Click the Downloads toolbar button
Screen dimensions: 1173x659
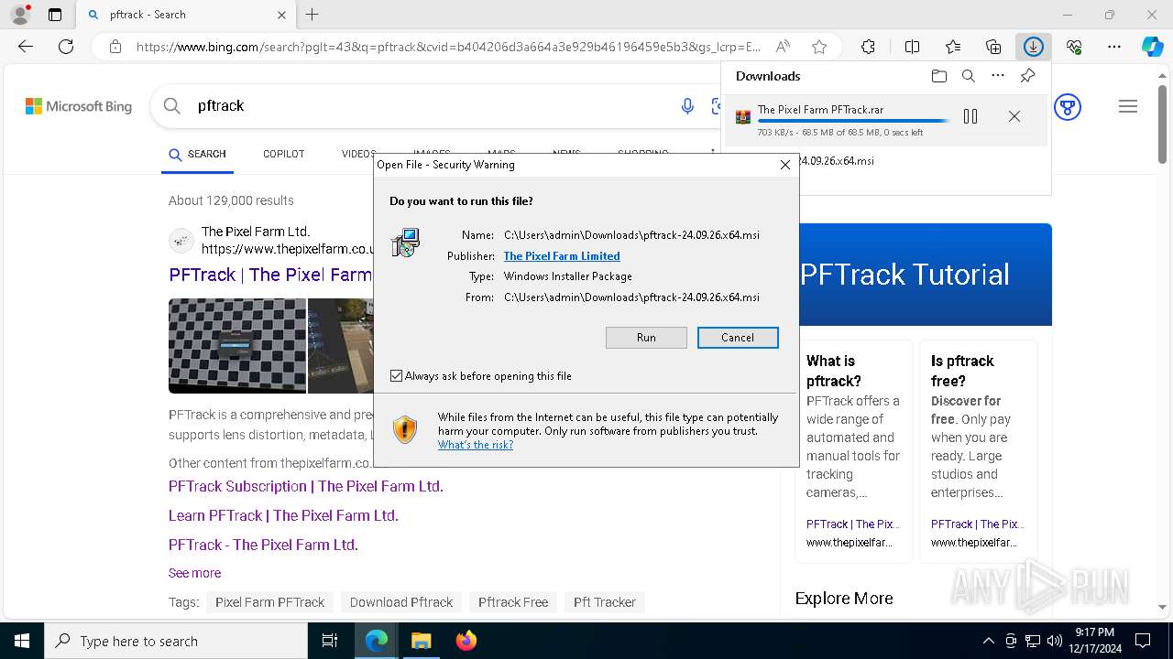[1034, 47]
